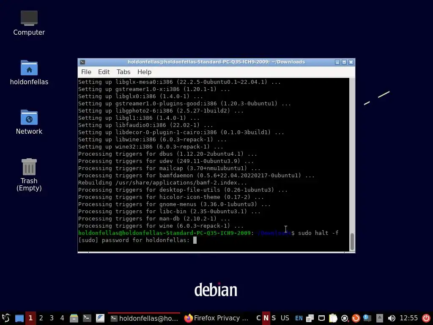Maximize the terminal window

point(344,62)
